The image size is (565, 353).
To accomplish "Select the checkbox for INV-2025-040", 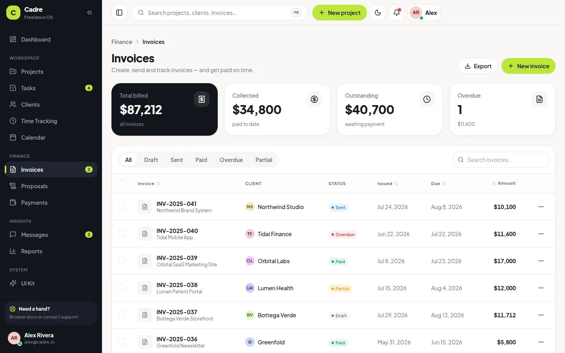I will point(122,233).
